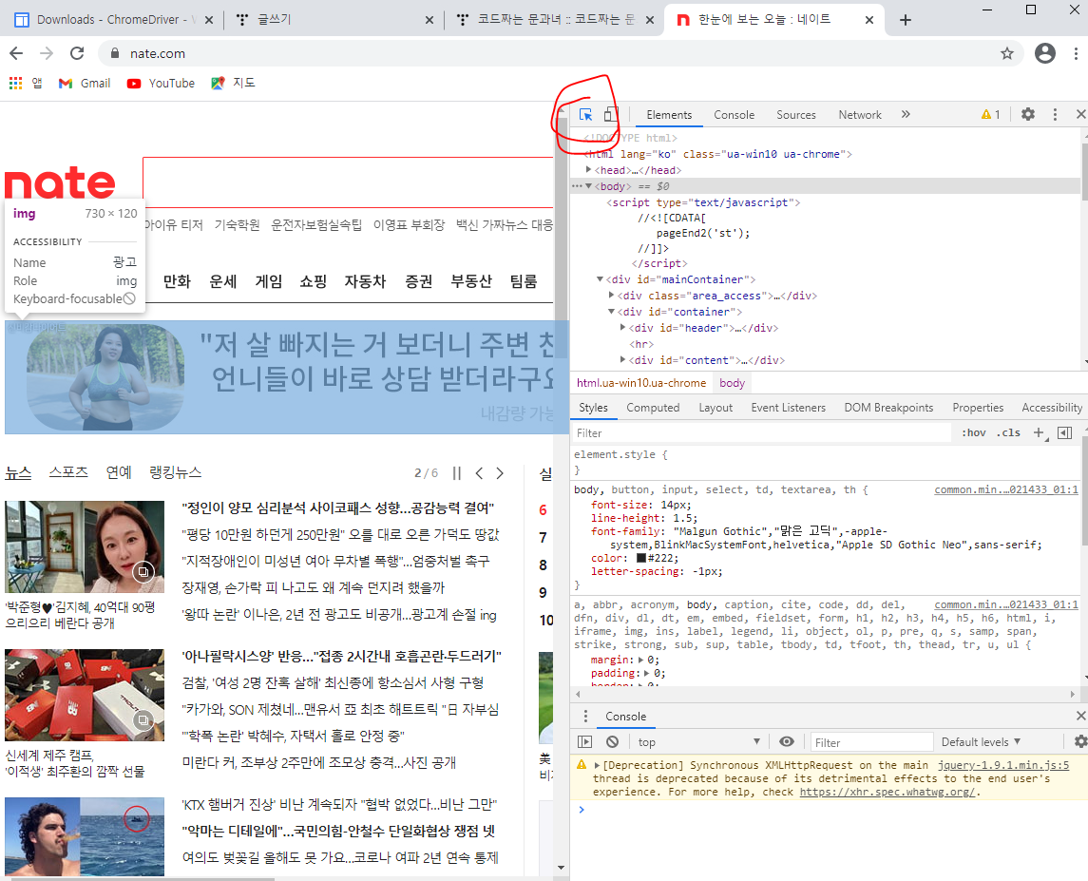Open the first common.min source link

pyautogui.click(x=1006, y=489)
